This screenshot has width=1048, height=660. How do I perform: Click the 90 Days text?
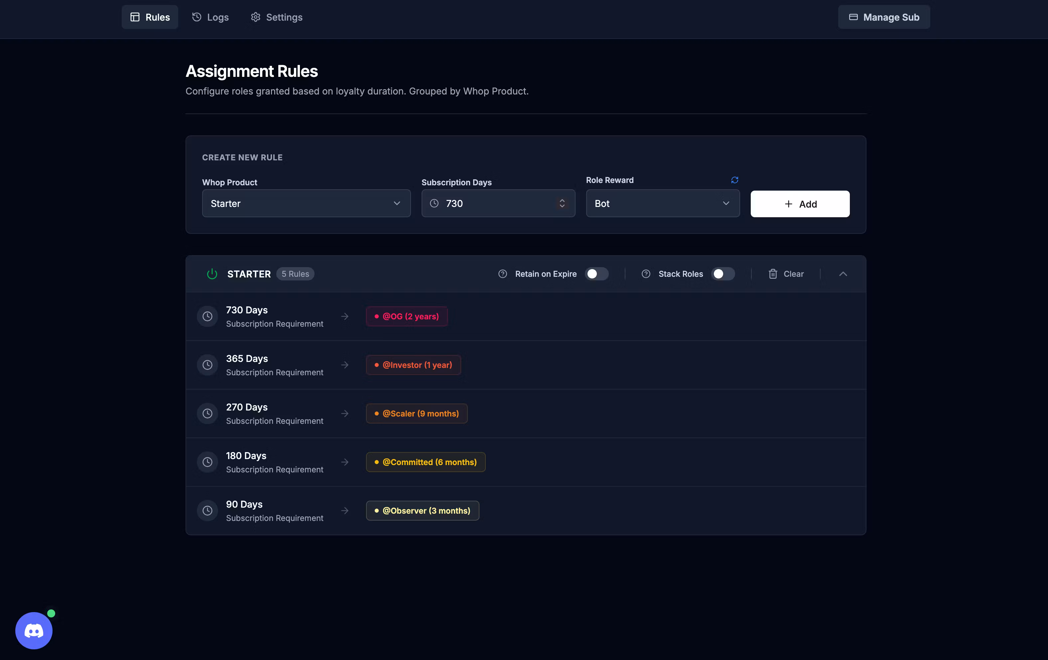click(x=244, y=504)
